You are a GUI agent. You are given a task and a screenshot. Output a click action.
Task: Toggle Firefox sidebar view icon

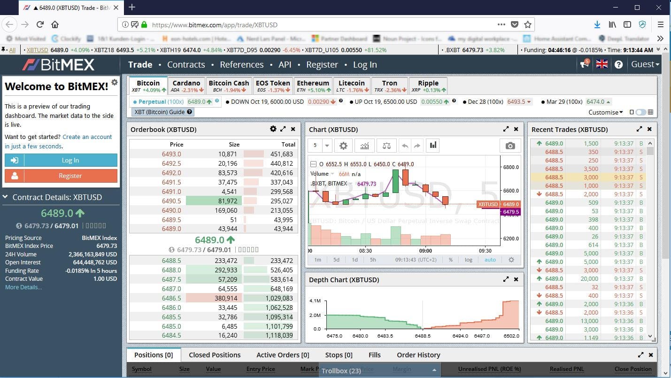(627, 24)
